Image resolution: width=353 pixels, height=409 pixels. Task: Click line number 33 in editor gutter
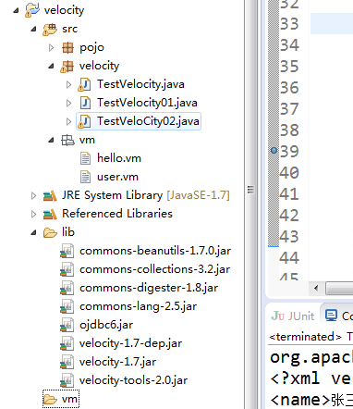point(289,24)
